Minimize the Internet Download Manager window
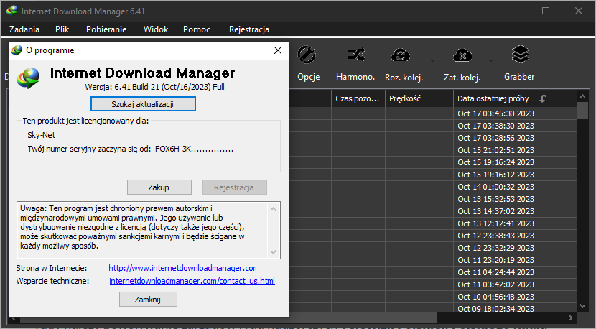 [x=513, y=11]
